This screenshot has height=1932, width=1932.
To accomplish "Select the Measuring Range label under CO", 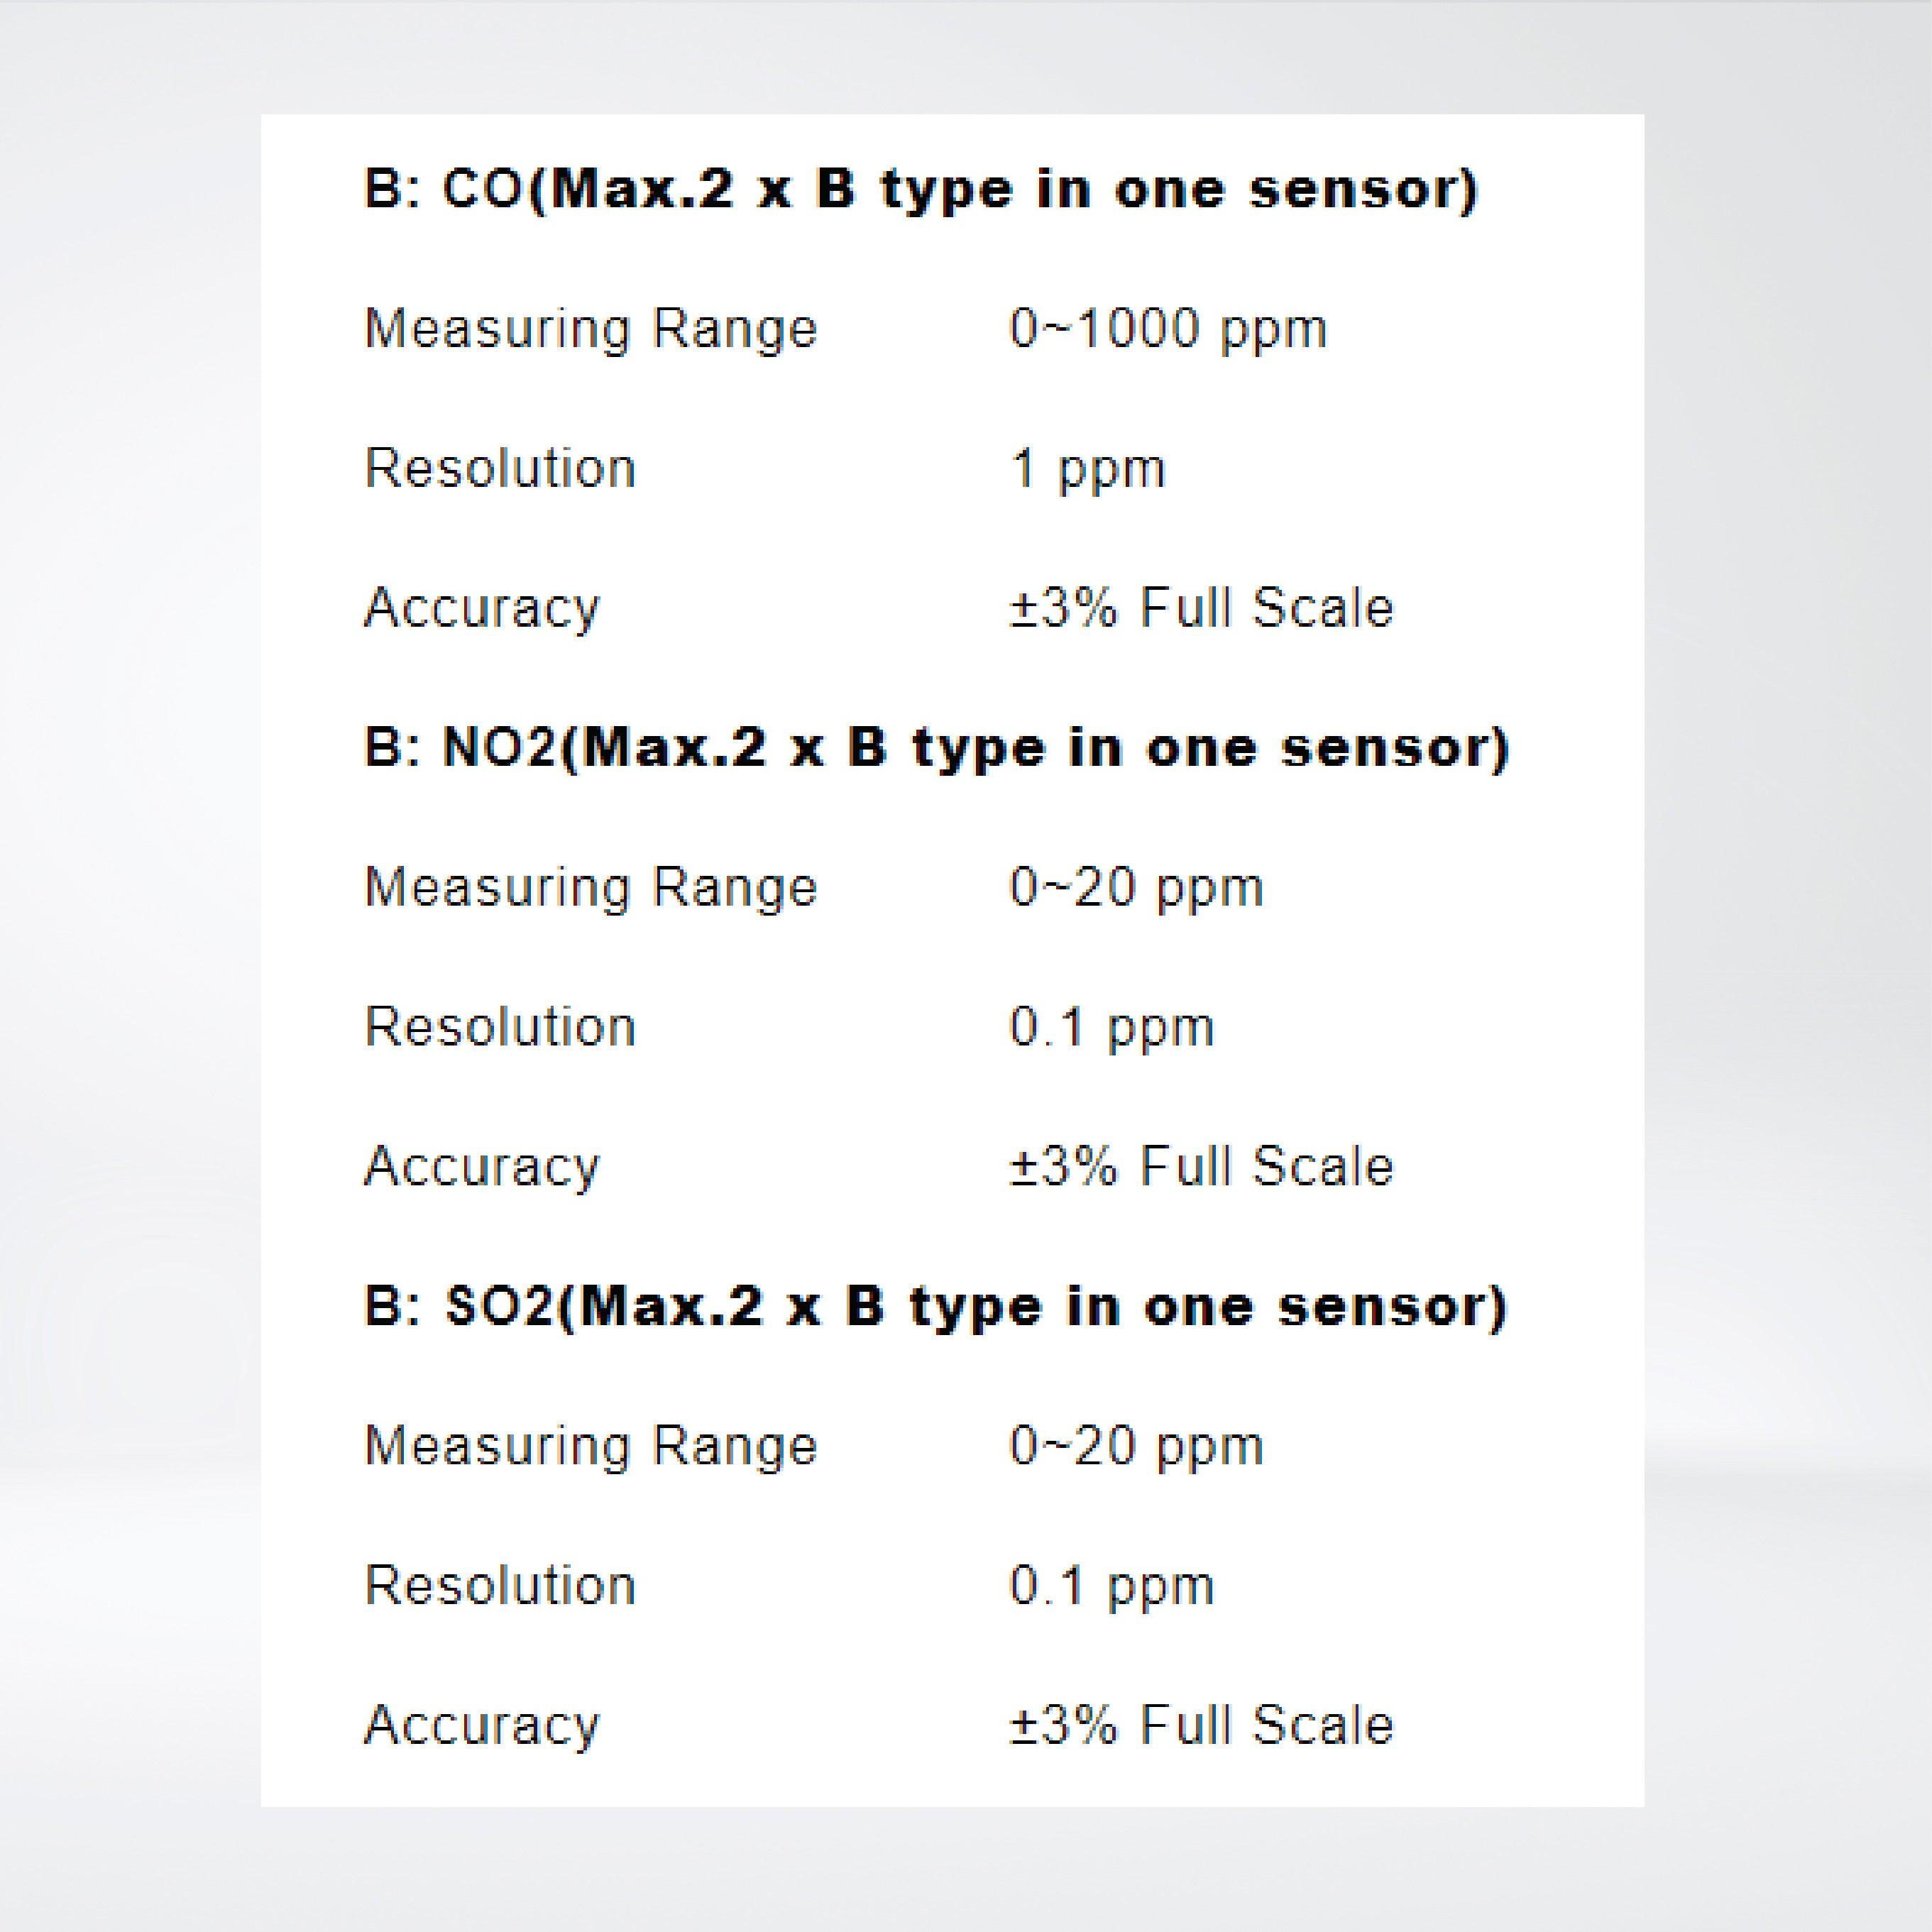I will 591,329.
